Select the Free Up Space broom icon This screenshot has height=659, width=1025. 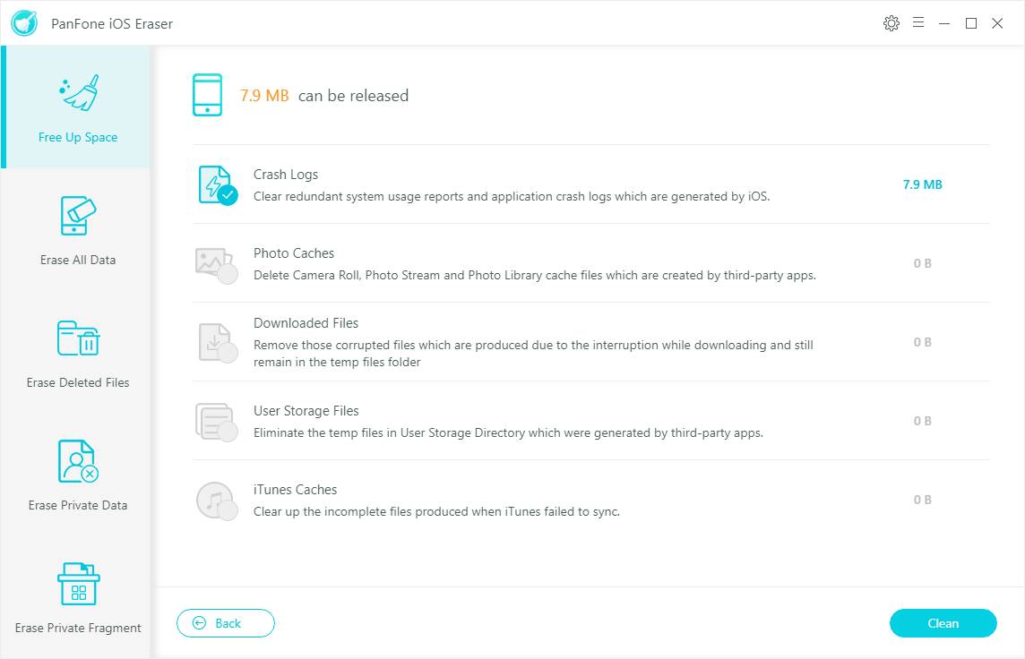point(78,93)
